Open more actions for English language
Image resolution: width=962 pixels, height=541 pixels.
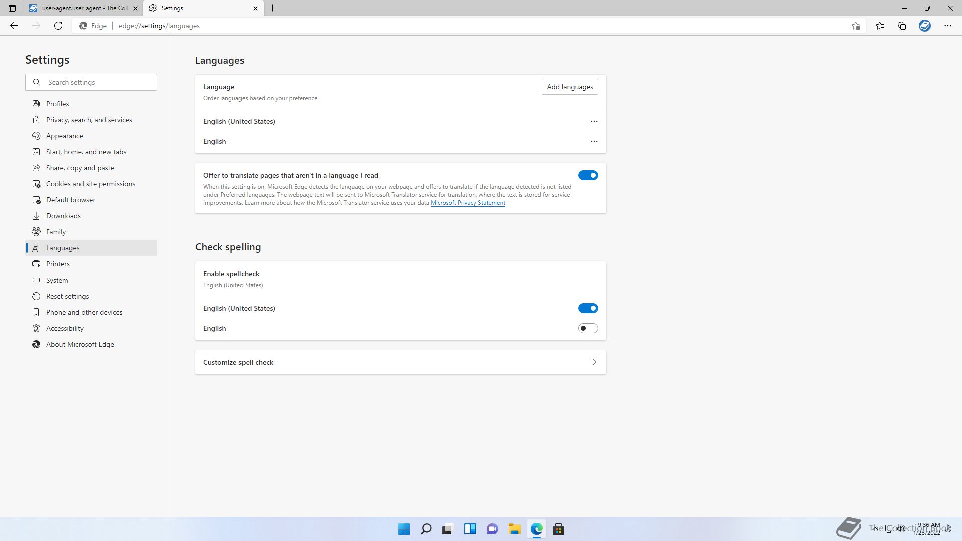click(x=594, y=141)
